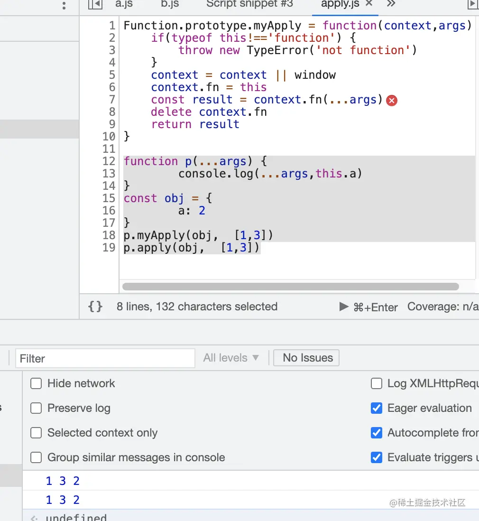Click the No Issues button

(x=306, y=358)
